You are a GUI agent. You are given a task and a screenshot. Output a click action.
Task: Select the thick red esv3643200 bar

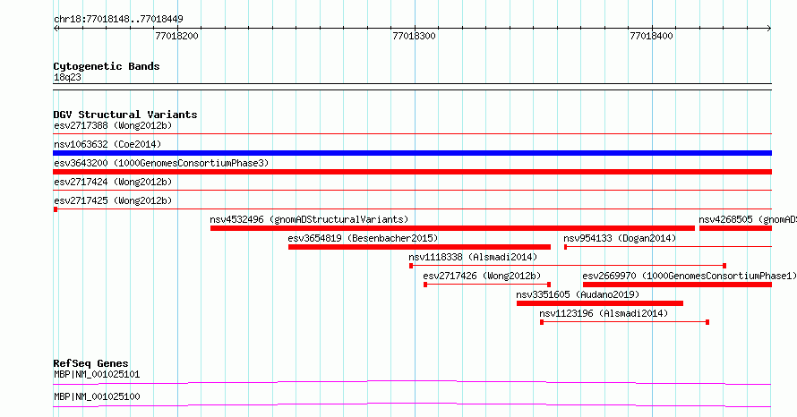(412, 172)
